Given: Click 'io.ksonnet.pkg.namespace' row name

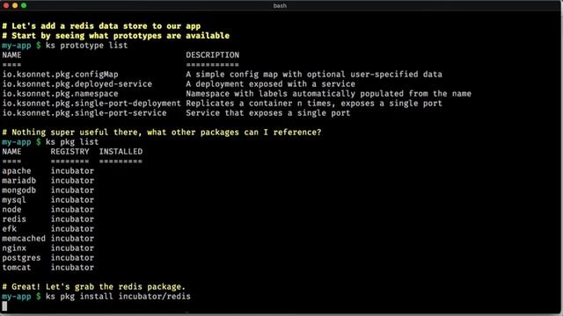Looking at the screenshot, I should (61, 94).
